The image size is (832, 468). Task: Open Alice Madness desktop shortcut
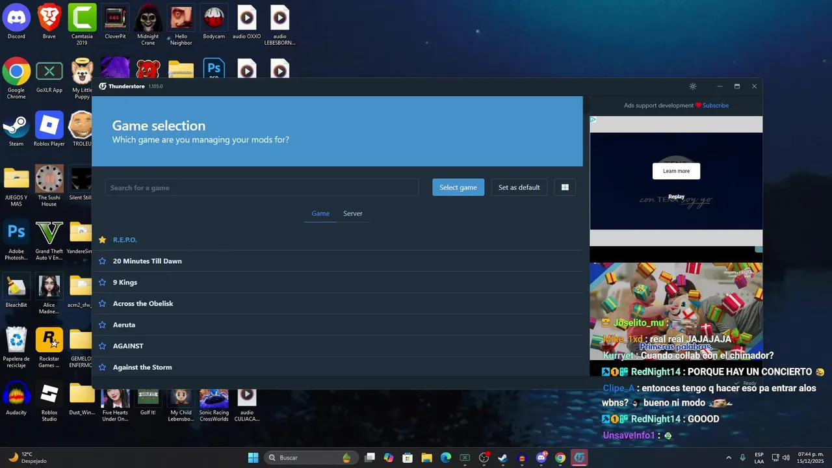pos(49,293)
